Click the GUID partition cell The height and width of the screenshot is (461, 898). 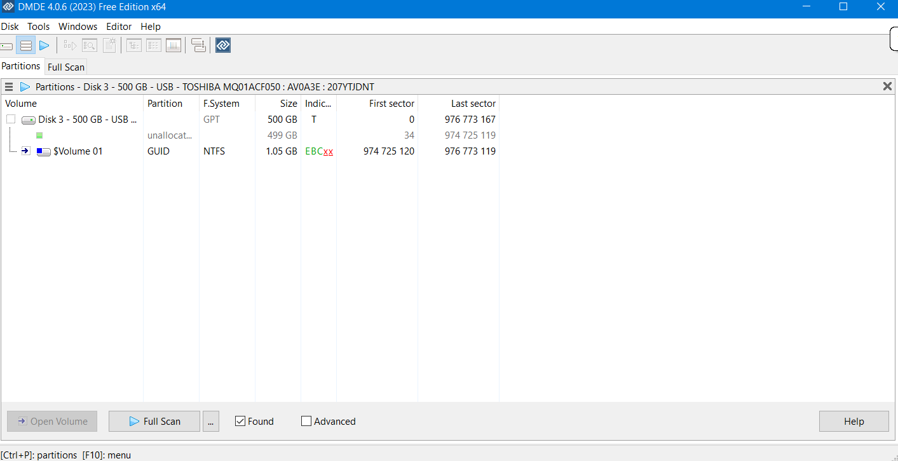(158, 151)
